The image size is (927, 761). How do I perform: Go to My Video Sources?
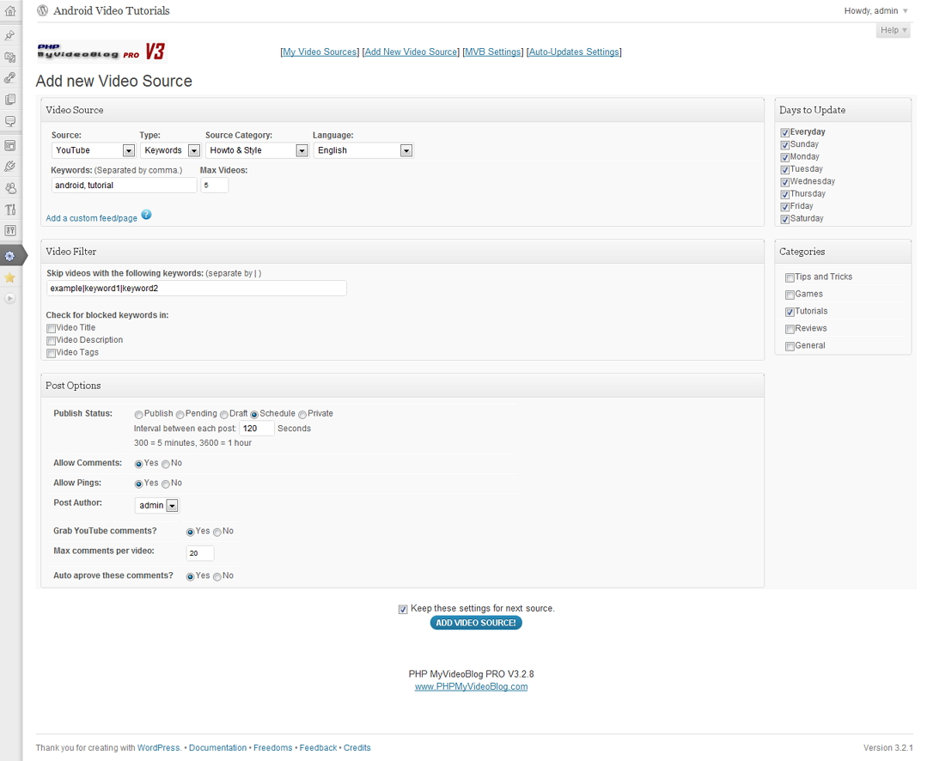[320, 52]
